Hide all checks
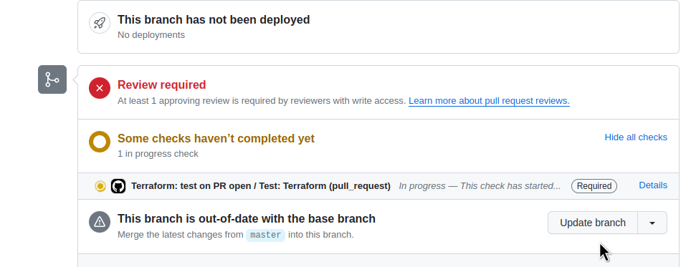 tap(636, 137)
